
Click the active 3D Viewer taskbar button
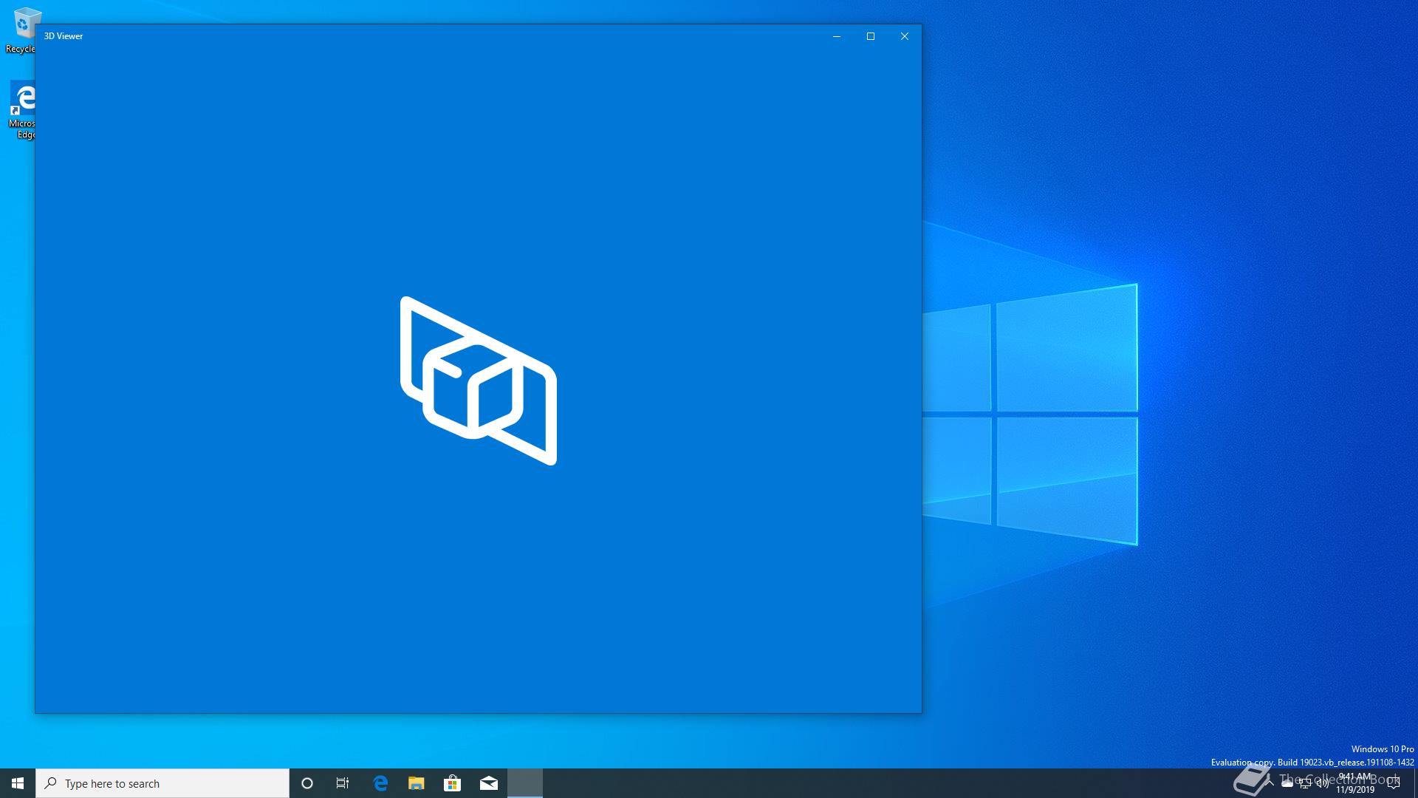point(525,783)
